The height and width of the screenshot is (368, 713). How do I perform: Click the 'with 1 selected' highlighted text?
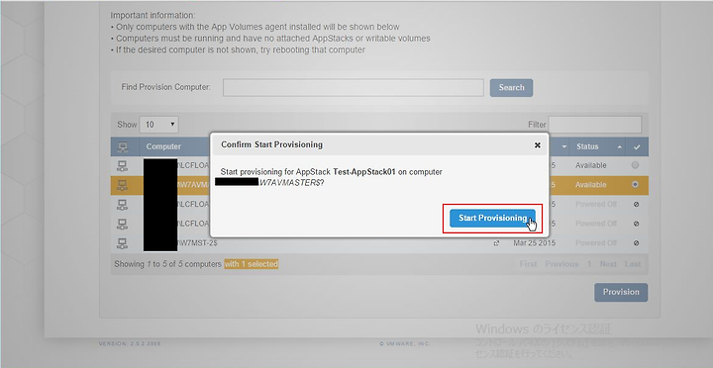pyautogui.click(x=251, y=264)
